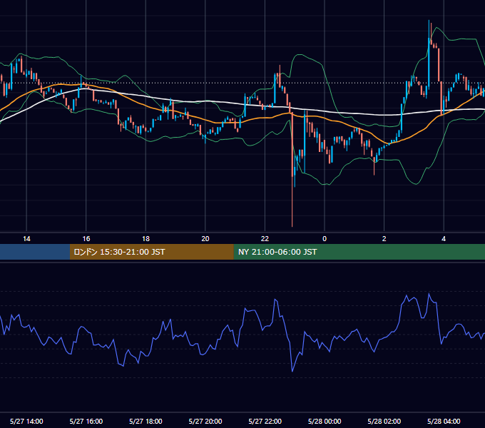Click the 5/28 04:00 date label

point(444,421)
